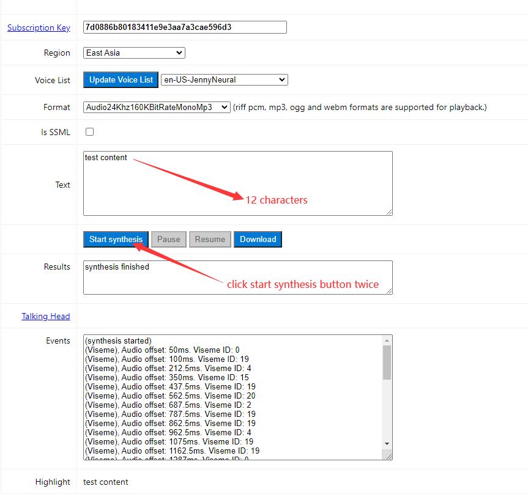Open the Region dropdown showing East Asia

[133, 53]
